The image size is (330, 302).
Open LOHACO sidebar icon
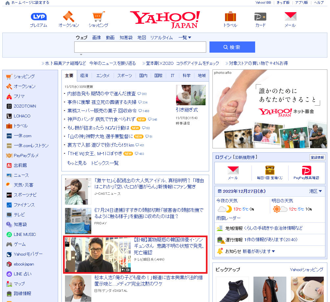(9, 116)
